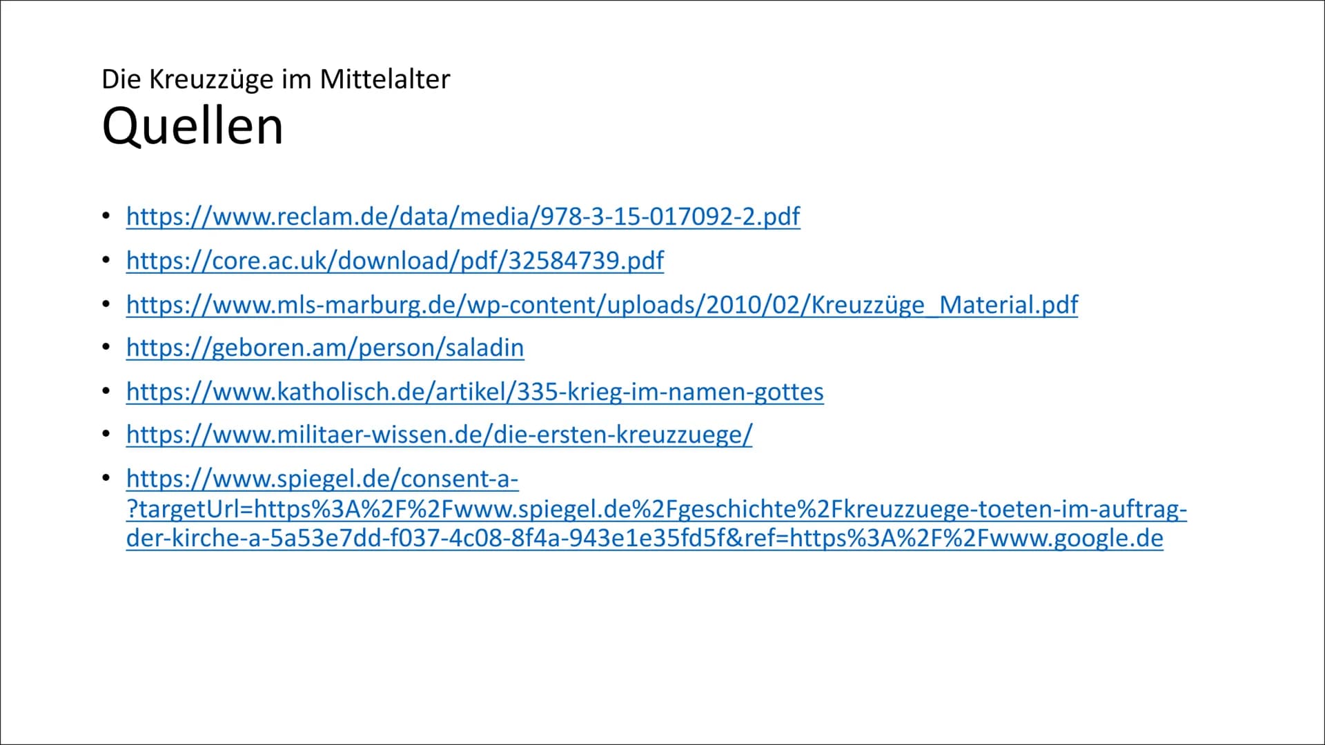This screenshot has height=745, width=1325.
Task: Open the militaer-wissen.de Kreuzzüge page
Action: click(440, 434)
